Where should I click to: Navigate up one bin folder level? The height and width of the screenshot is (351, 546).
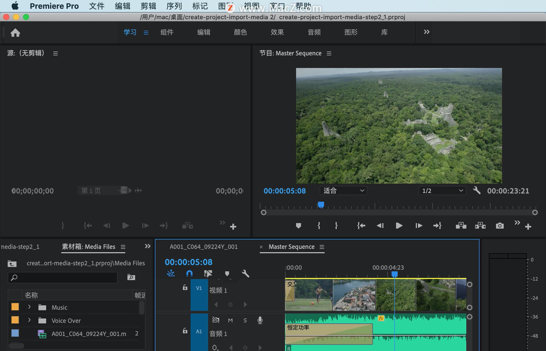pos(12,264)
